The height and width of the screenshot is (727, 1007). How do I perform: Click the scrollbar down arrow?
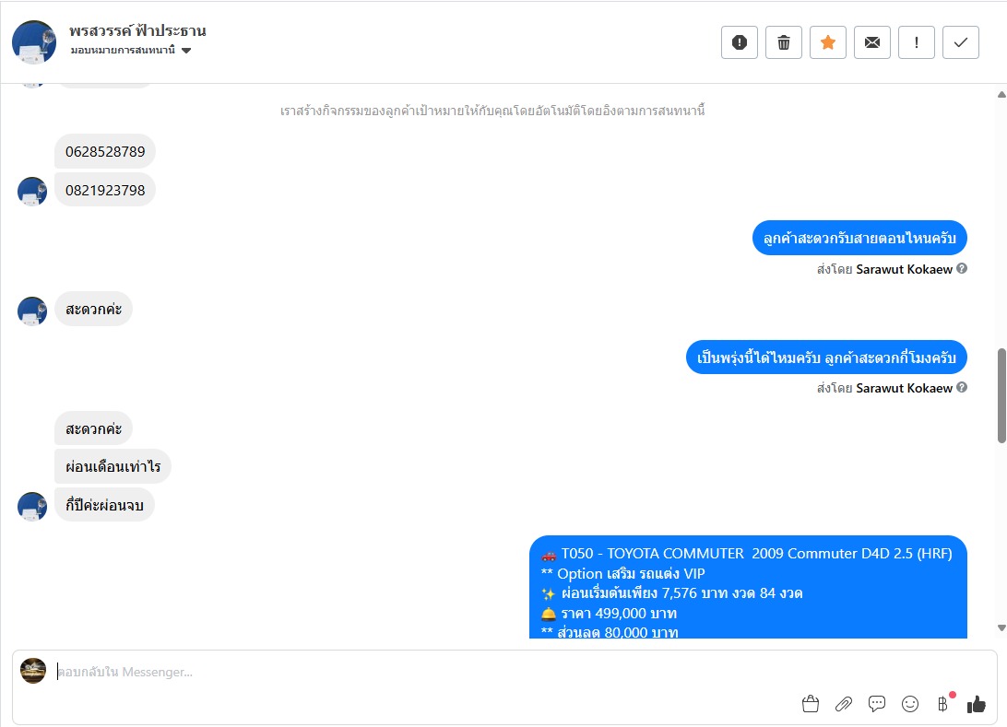click(1001, 627)
